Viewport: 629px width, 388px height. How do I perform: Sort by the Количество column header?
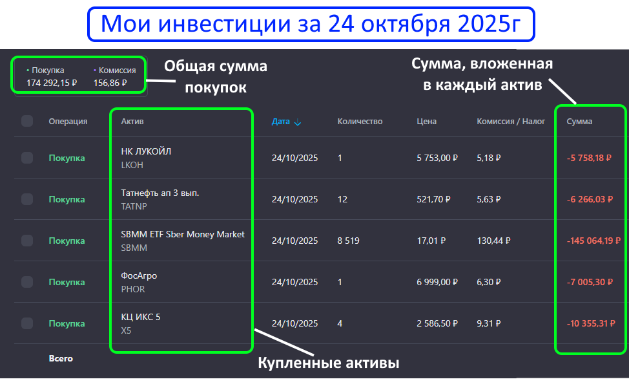point(360,121)
